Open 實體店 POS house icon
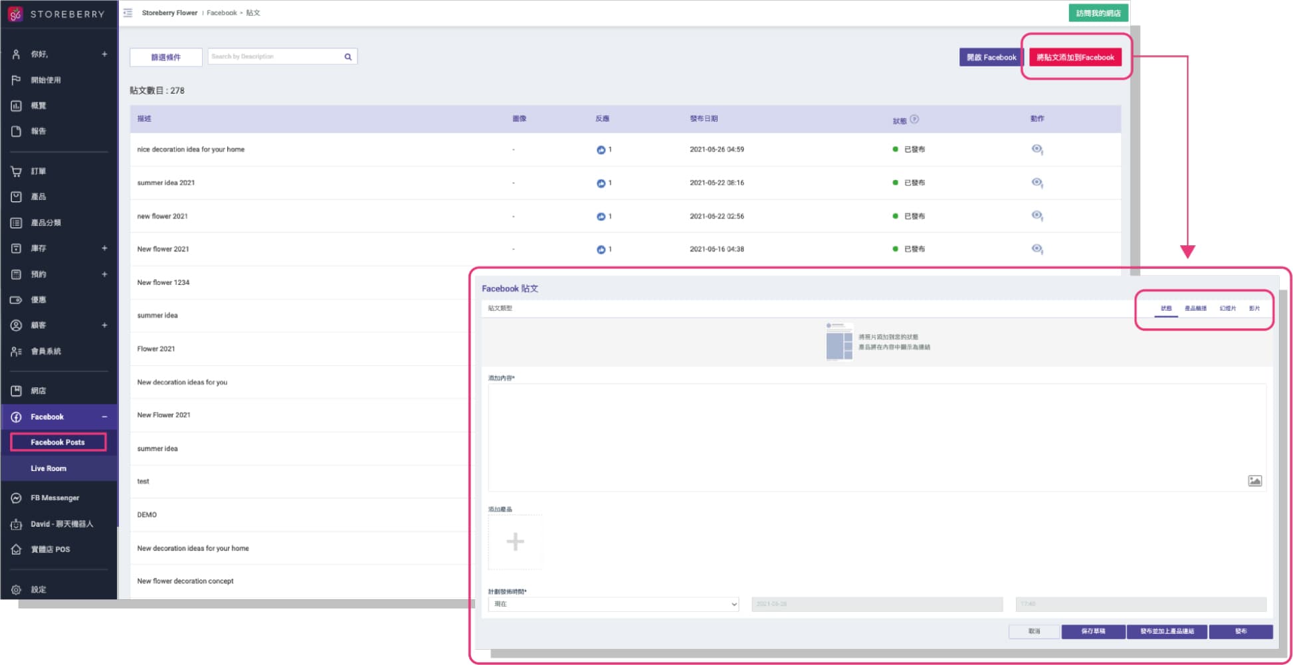This screenshot has width=1293, height=665. (16, 549)
